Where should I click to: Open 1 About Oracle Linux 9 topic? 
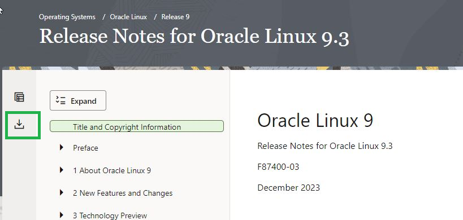(112, 170)
